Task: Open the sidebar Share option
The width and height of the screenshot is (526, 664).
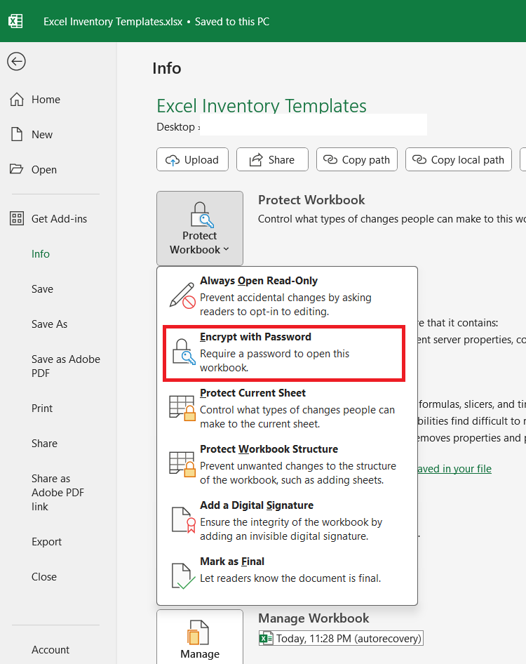Action: click(44, 444)
